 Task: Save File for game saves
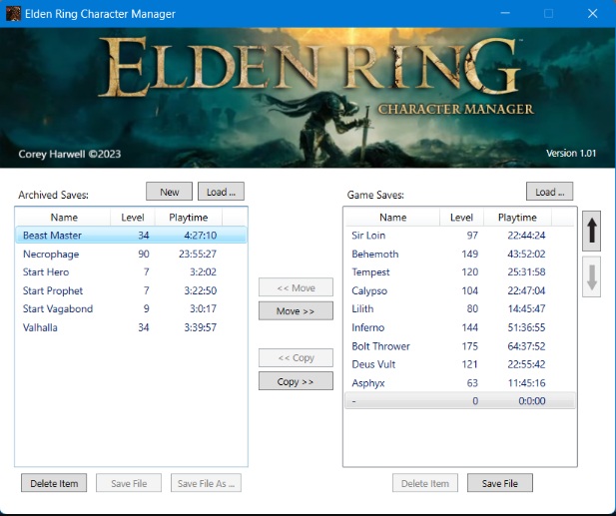[x=500, y=483]
